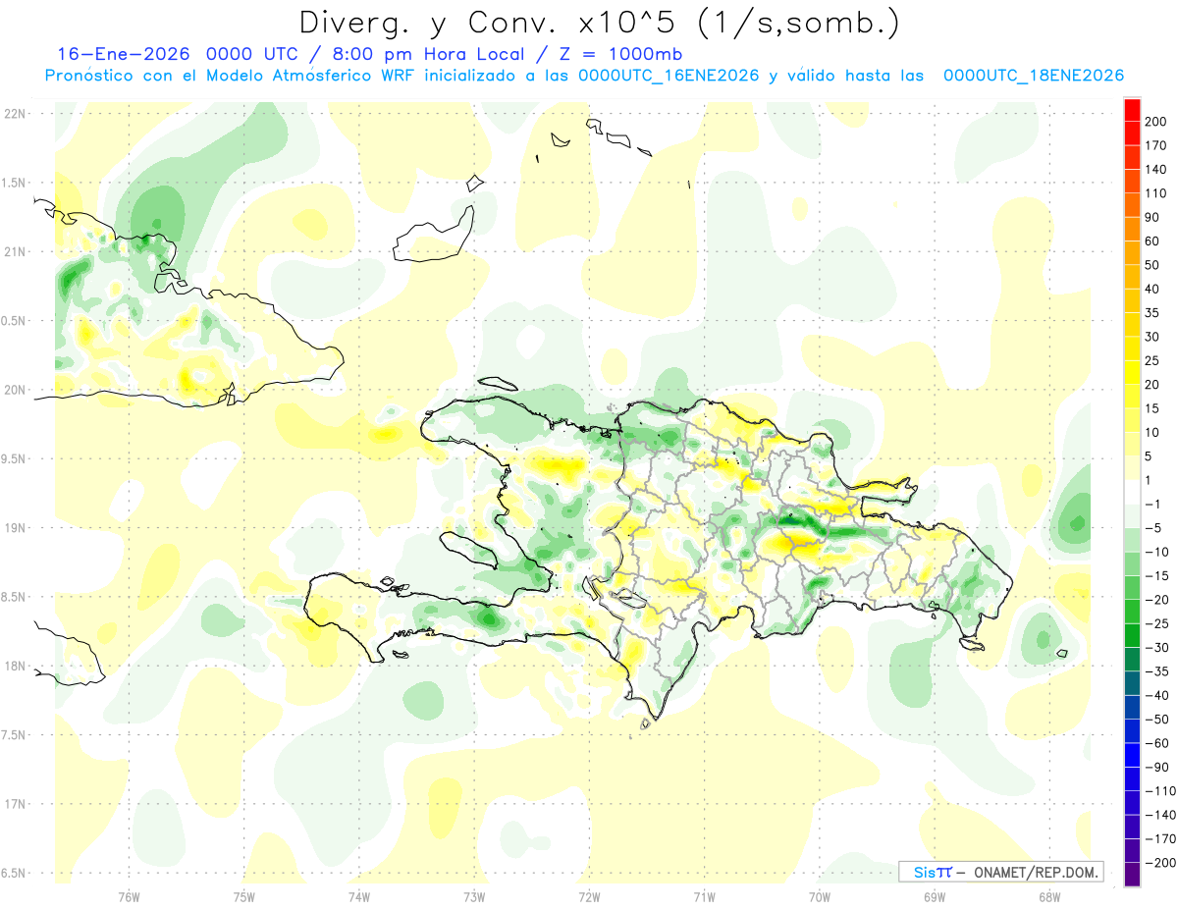Select the '-20' color scale label
Image resolution: width=1178 pixels, height=910 pixels.
tap(1156, 600)
